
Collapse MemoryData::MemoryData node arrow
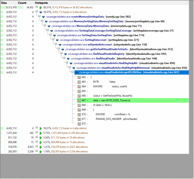point(49,26)
